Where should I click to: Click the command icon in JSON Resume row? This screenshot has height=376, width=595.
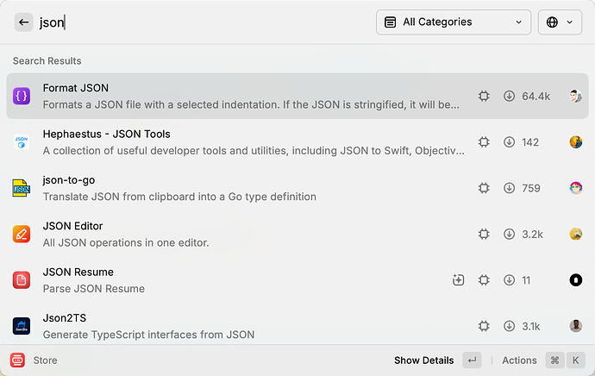tap(484, 280)
